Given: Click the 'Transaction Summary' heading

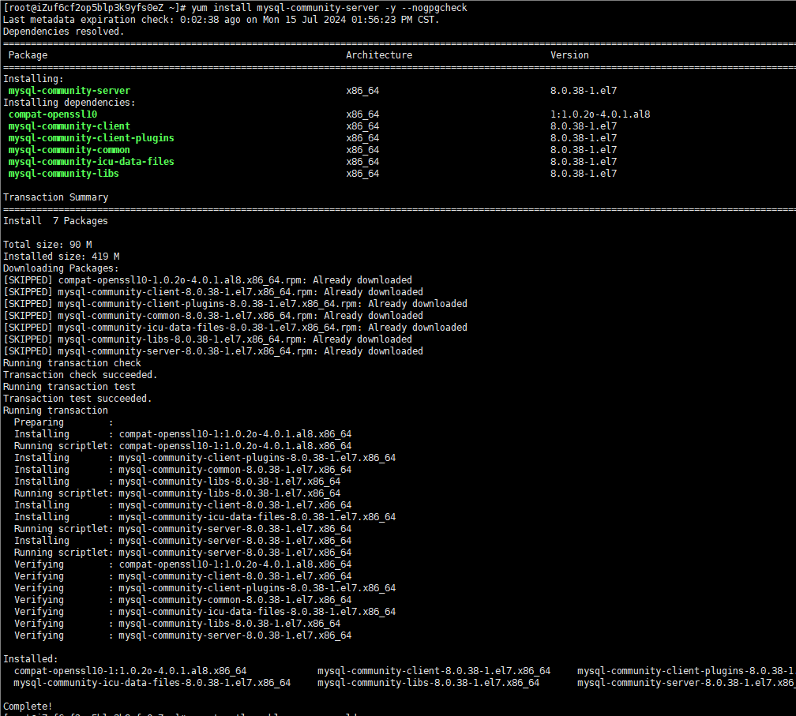Looking at the screenshot, I should coord(56,197).
